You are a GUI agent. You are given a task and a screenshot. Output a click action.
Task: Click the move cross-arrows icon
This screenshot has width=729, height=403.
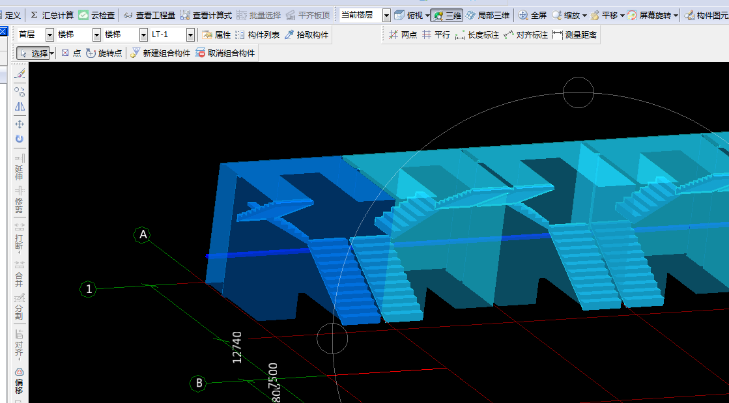(x=20, y=124)
